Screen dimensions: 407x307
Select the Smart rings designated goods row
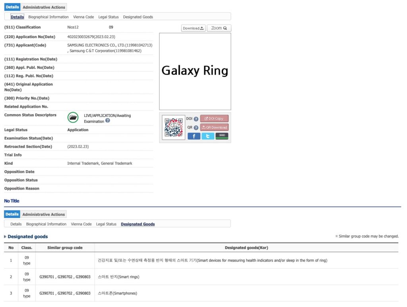tap(201, 277)
